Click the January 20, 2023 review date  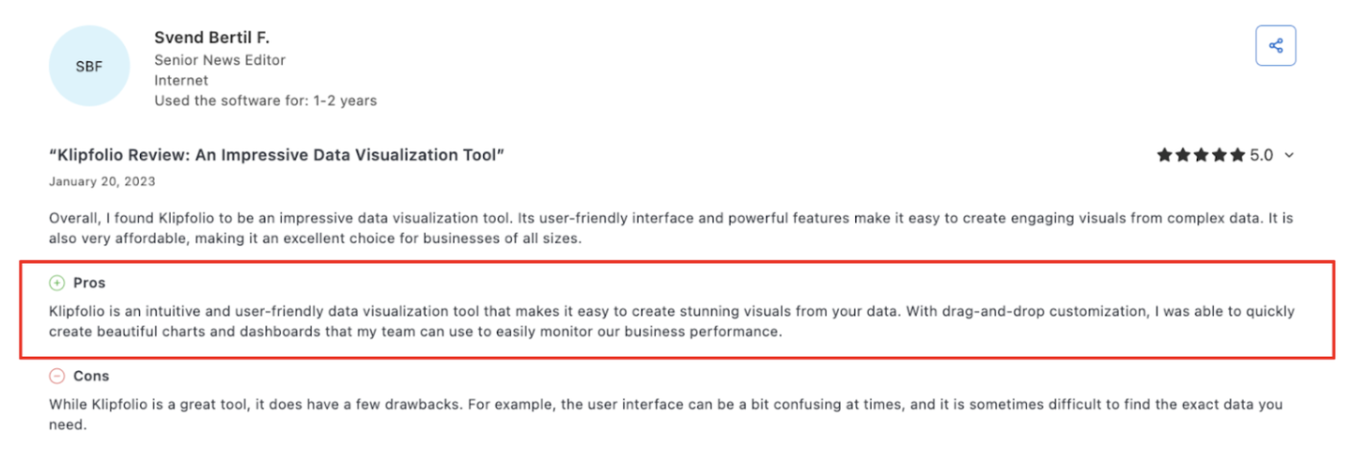coord(102,181)
